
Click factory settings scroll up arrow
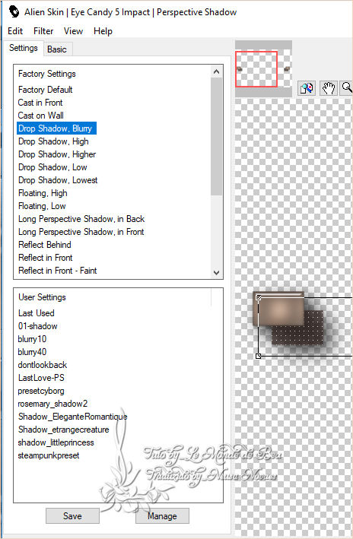coord(216,71)
